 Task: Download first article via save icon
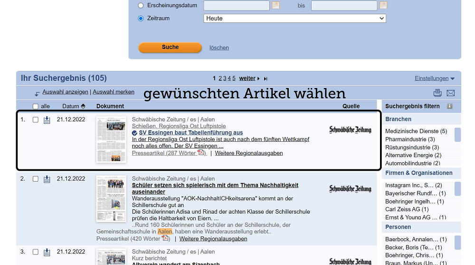47,120
